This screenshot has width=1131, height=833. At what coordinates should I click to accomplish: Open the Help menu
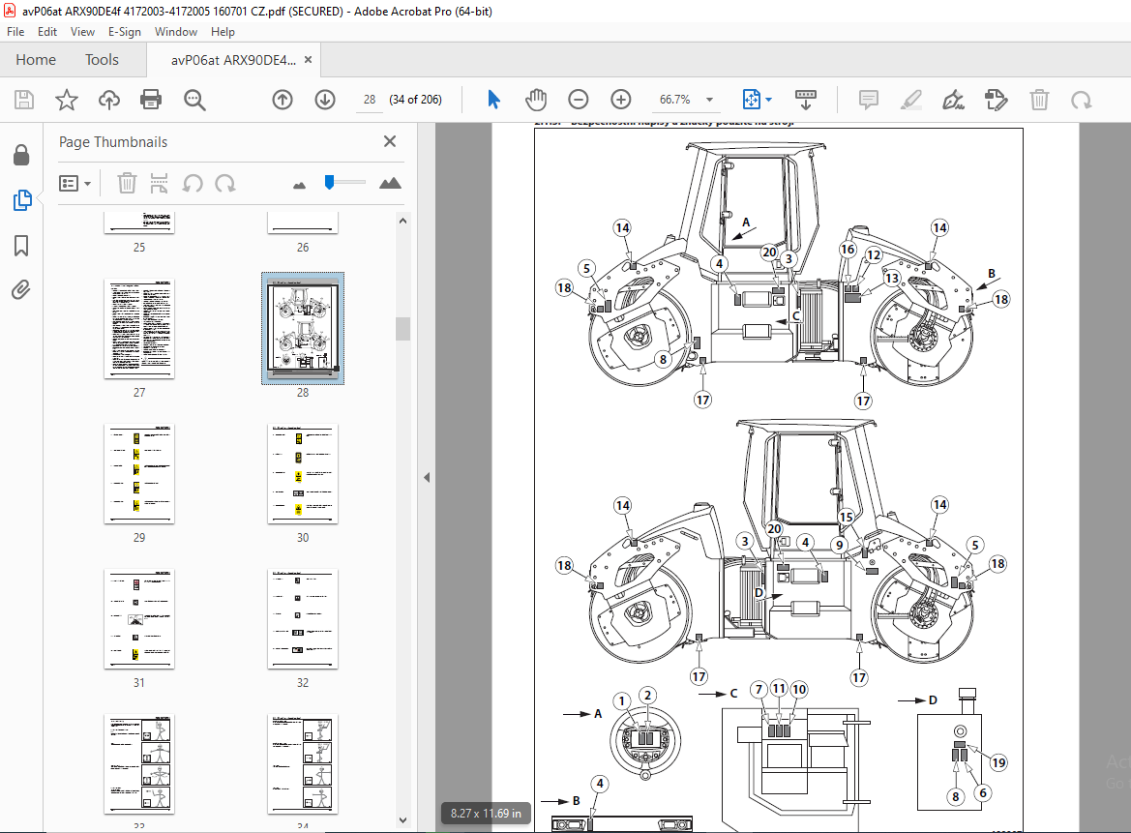(223, 32)
